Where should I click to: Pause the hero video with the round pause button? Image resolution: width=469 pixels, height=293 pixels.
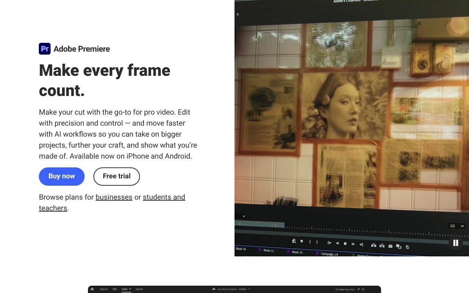point(456,243)
